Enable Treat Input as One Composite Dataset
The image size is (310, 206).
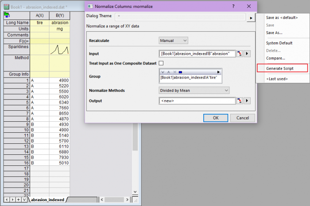[x=161, y=64]
